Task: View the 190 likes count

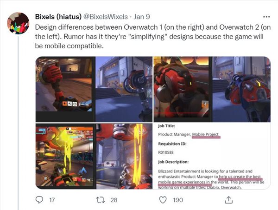Action: coord(178,200)
